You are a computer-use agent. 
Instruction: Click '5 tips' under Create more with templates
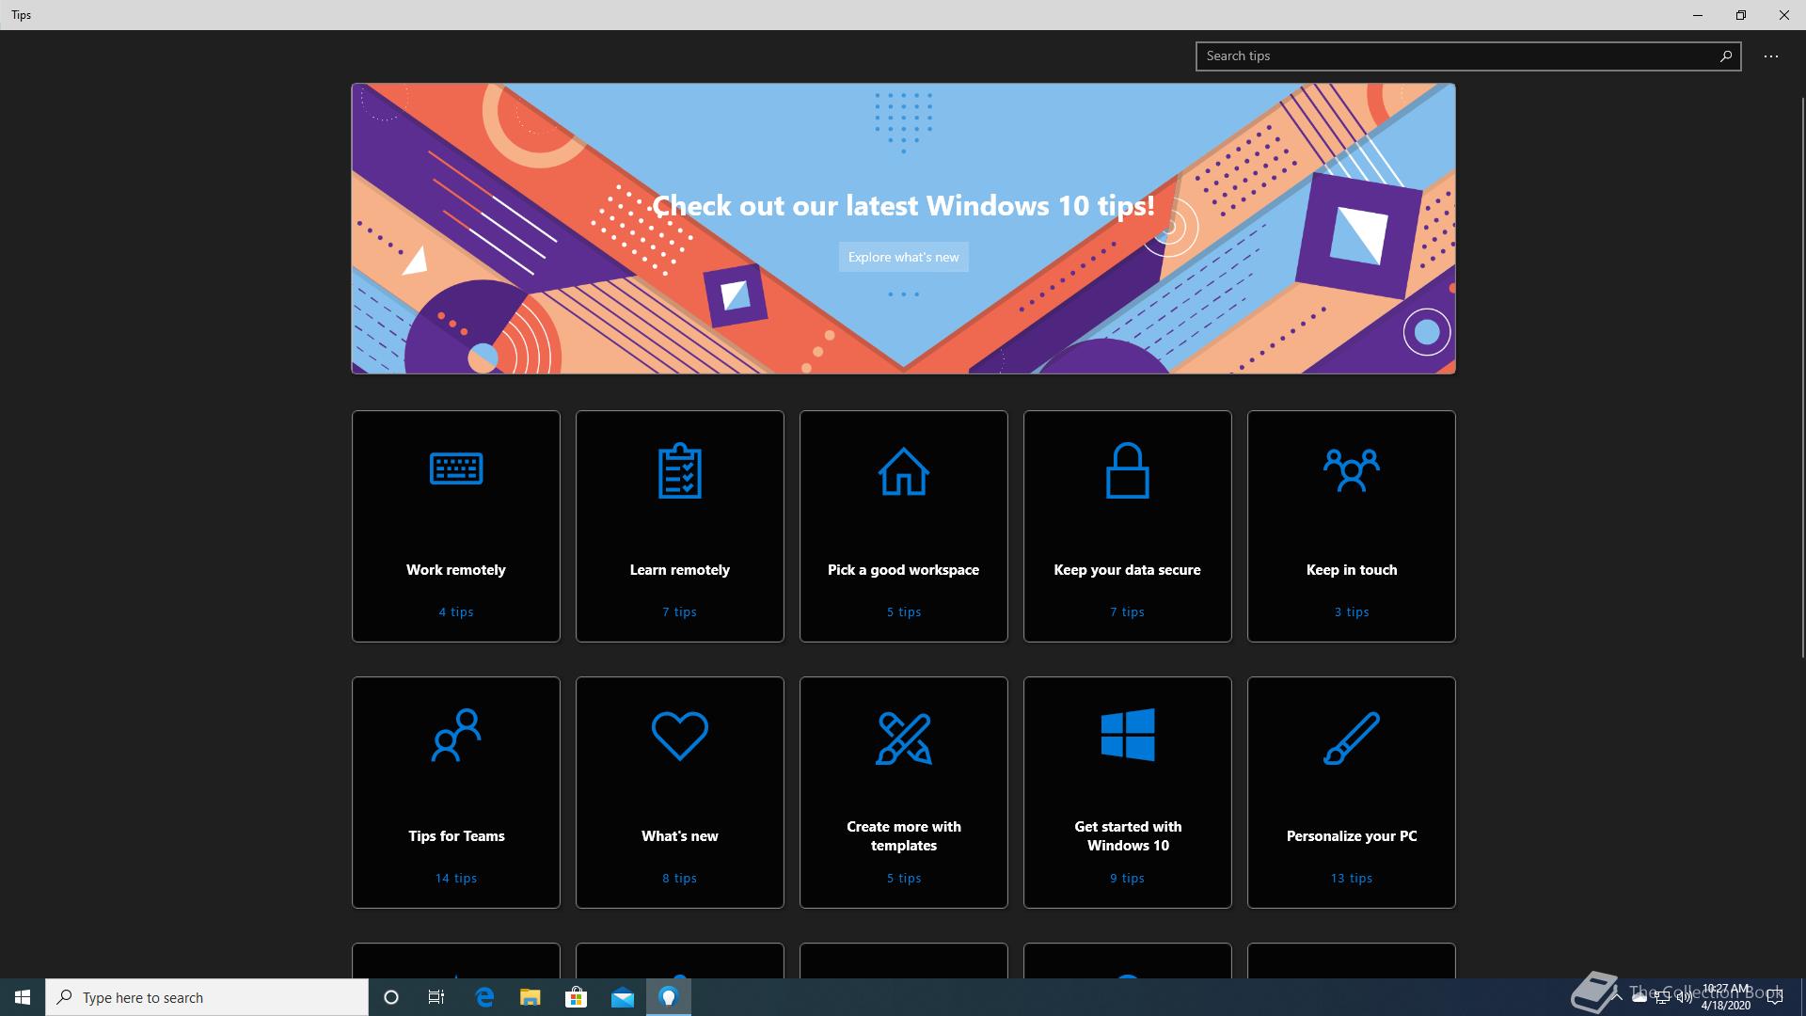(904, 878)
